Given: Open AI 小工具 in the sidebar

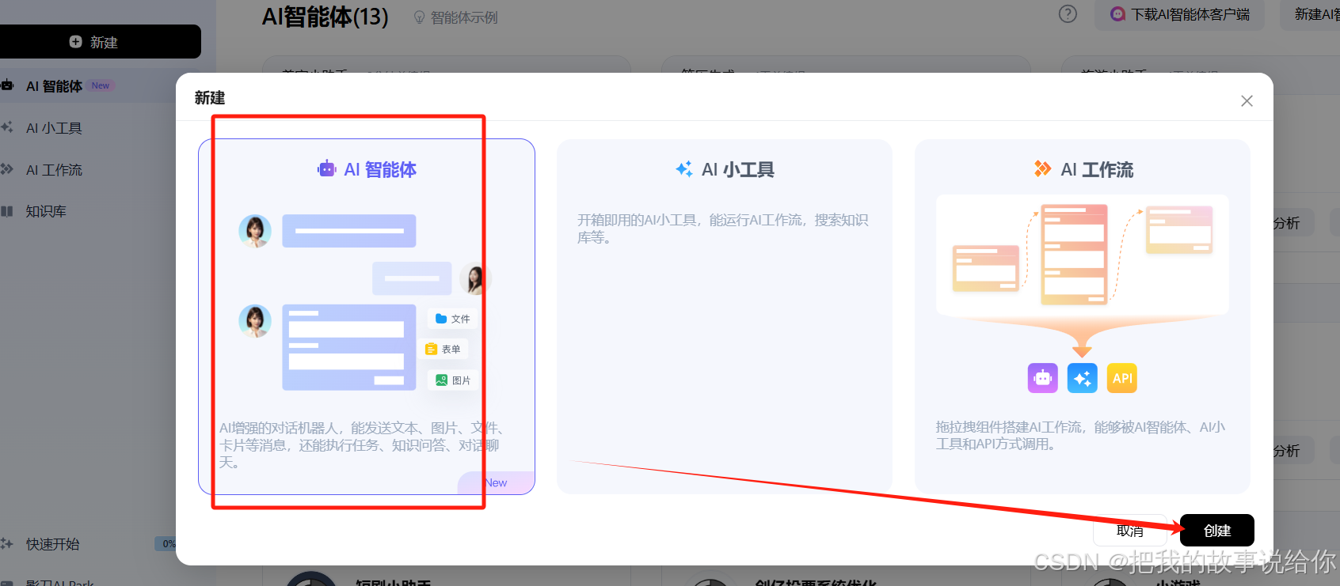Looking at the screenshot, I should coord(55,128).
